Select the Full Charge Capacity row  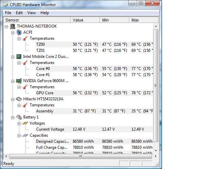94,147
